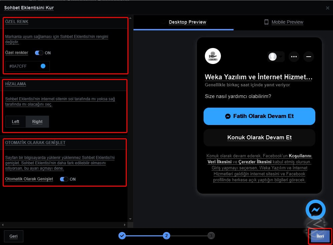Disable Otomatik Olarak Genişlet
The image size is (333, 245).
point(64,179)
